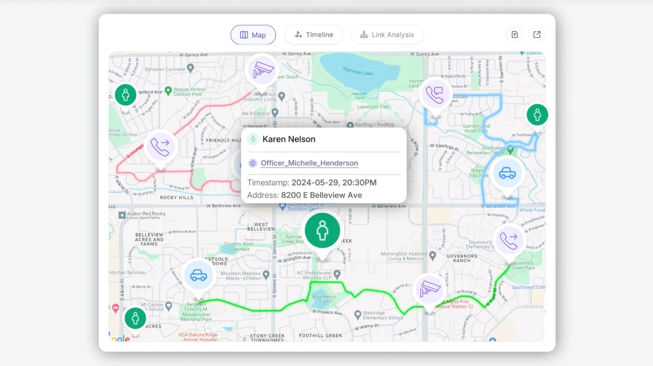This screenshot has width=653, height=366.
Task: Open the Link Analysis tab
Action: tap(387, 35)
